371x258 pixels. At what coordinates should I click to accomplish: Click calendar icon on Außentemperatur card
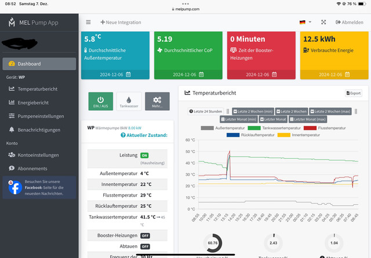(x=128, y=75)
